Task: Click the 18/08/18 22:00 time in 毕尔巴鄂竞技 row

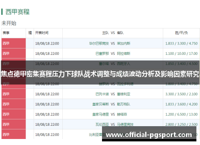Action: pyautogui.click(x=47, y=43)
